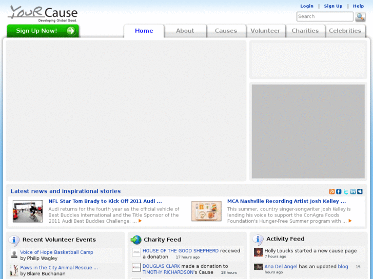This screenshot has width=373, height=279.
Task: Go to the Causes tab
Action: click(226, 31)
